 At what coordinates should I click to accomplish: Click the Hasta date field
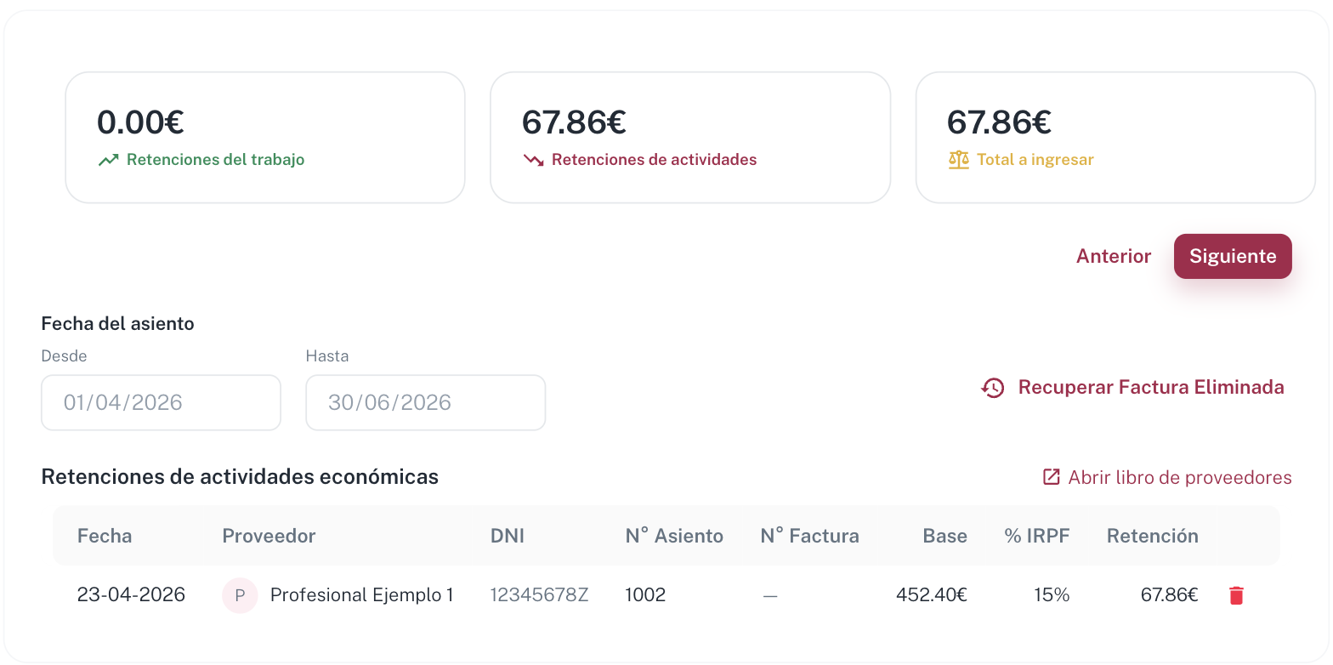(x=425, y=402)
